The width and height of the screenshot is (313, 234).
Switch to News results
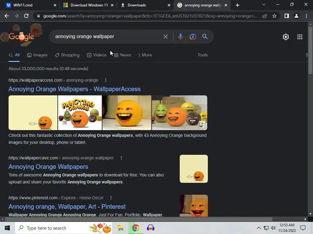pos(122,55)
